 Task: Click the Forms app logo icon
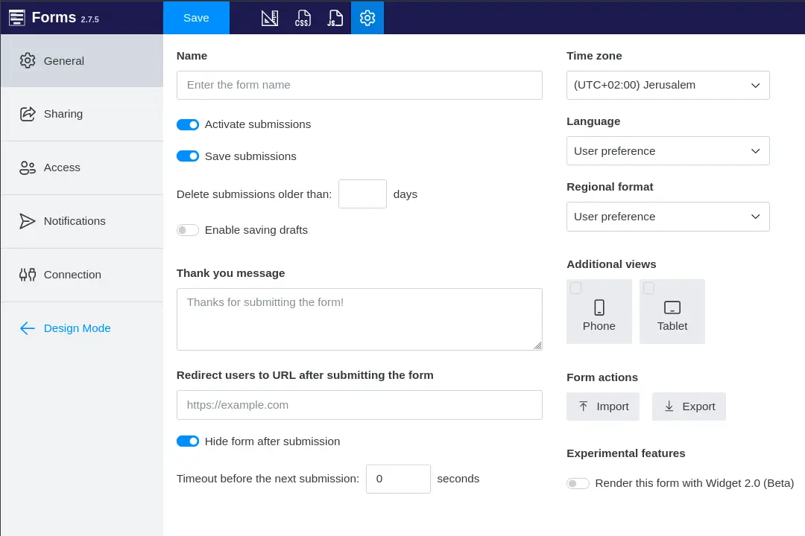[x=17, y=17]
